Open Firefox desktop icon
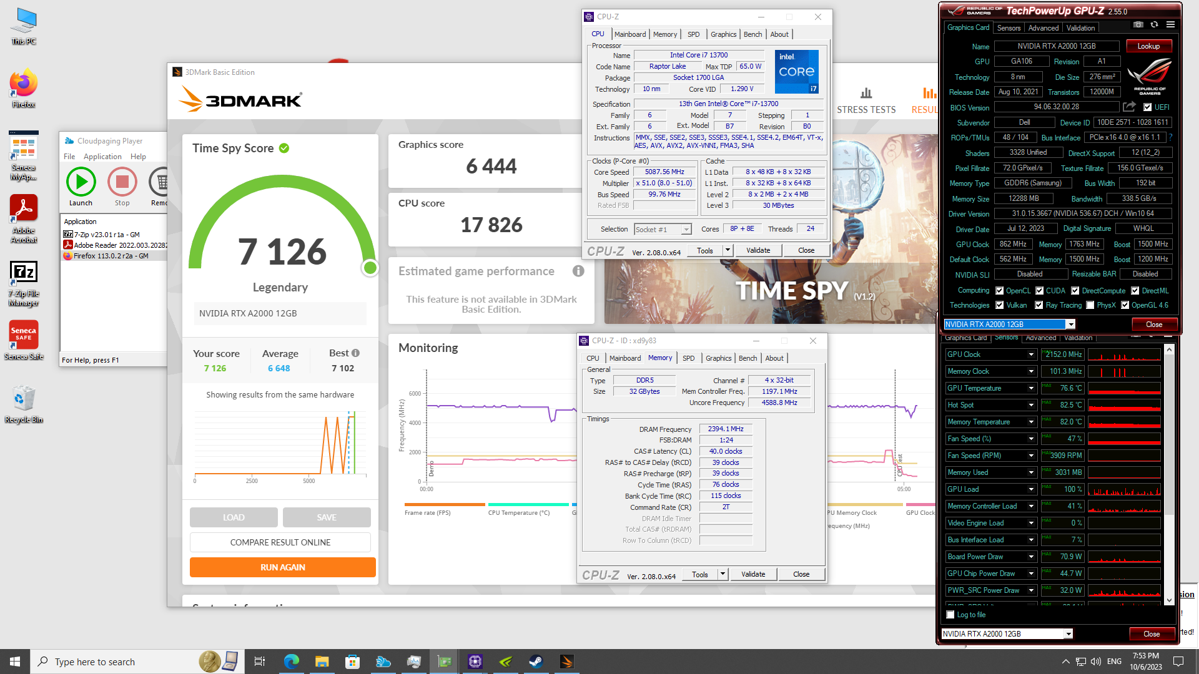This screenshot has height=674, width=1199. click(24, 88)
